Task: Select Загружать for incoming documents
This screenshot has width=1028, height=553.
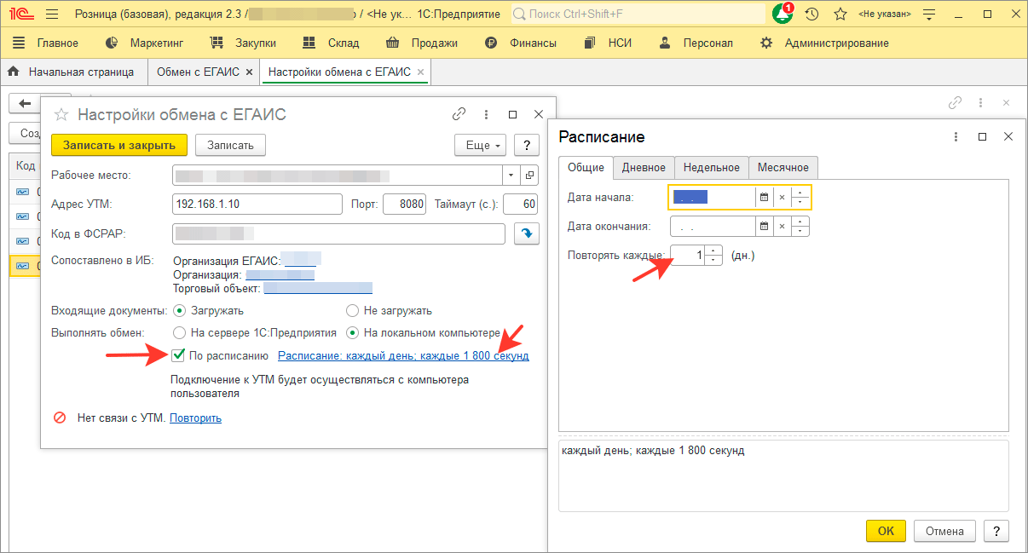Action: [179, 311]
